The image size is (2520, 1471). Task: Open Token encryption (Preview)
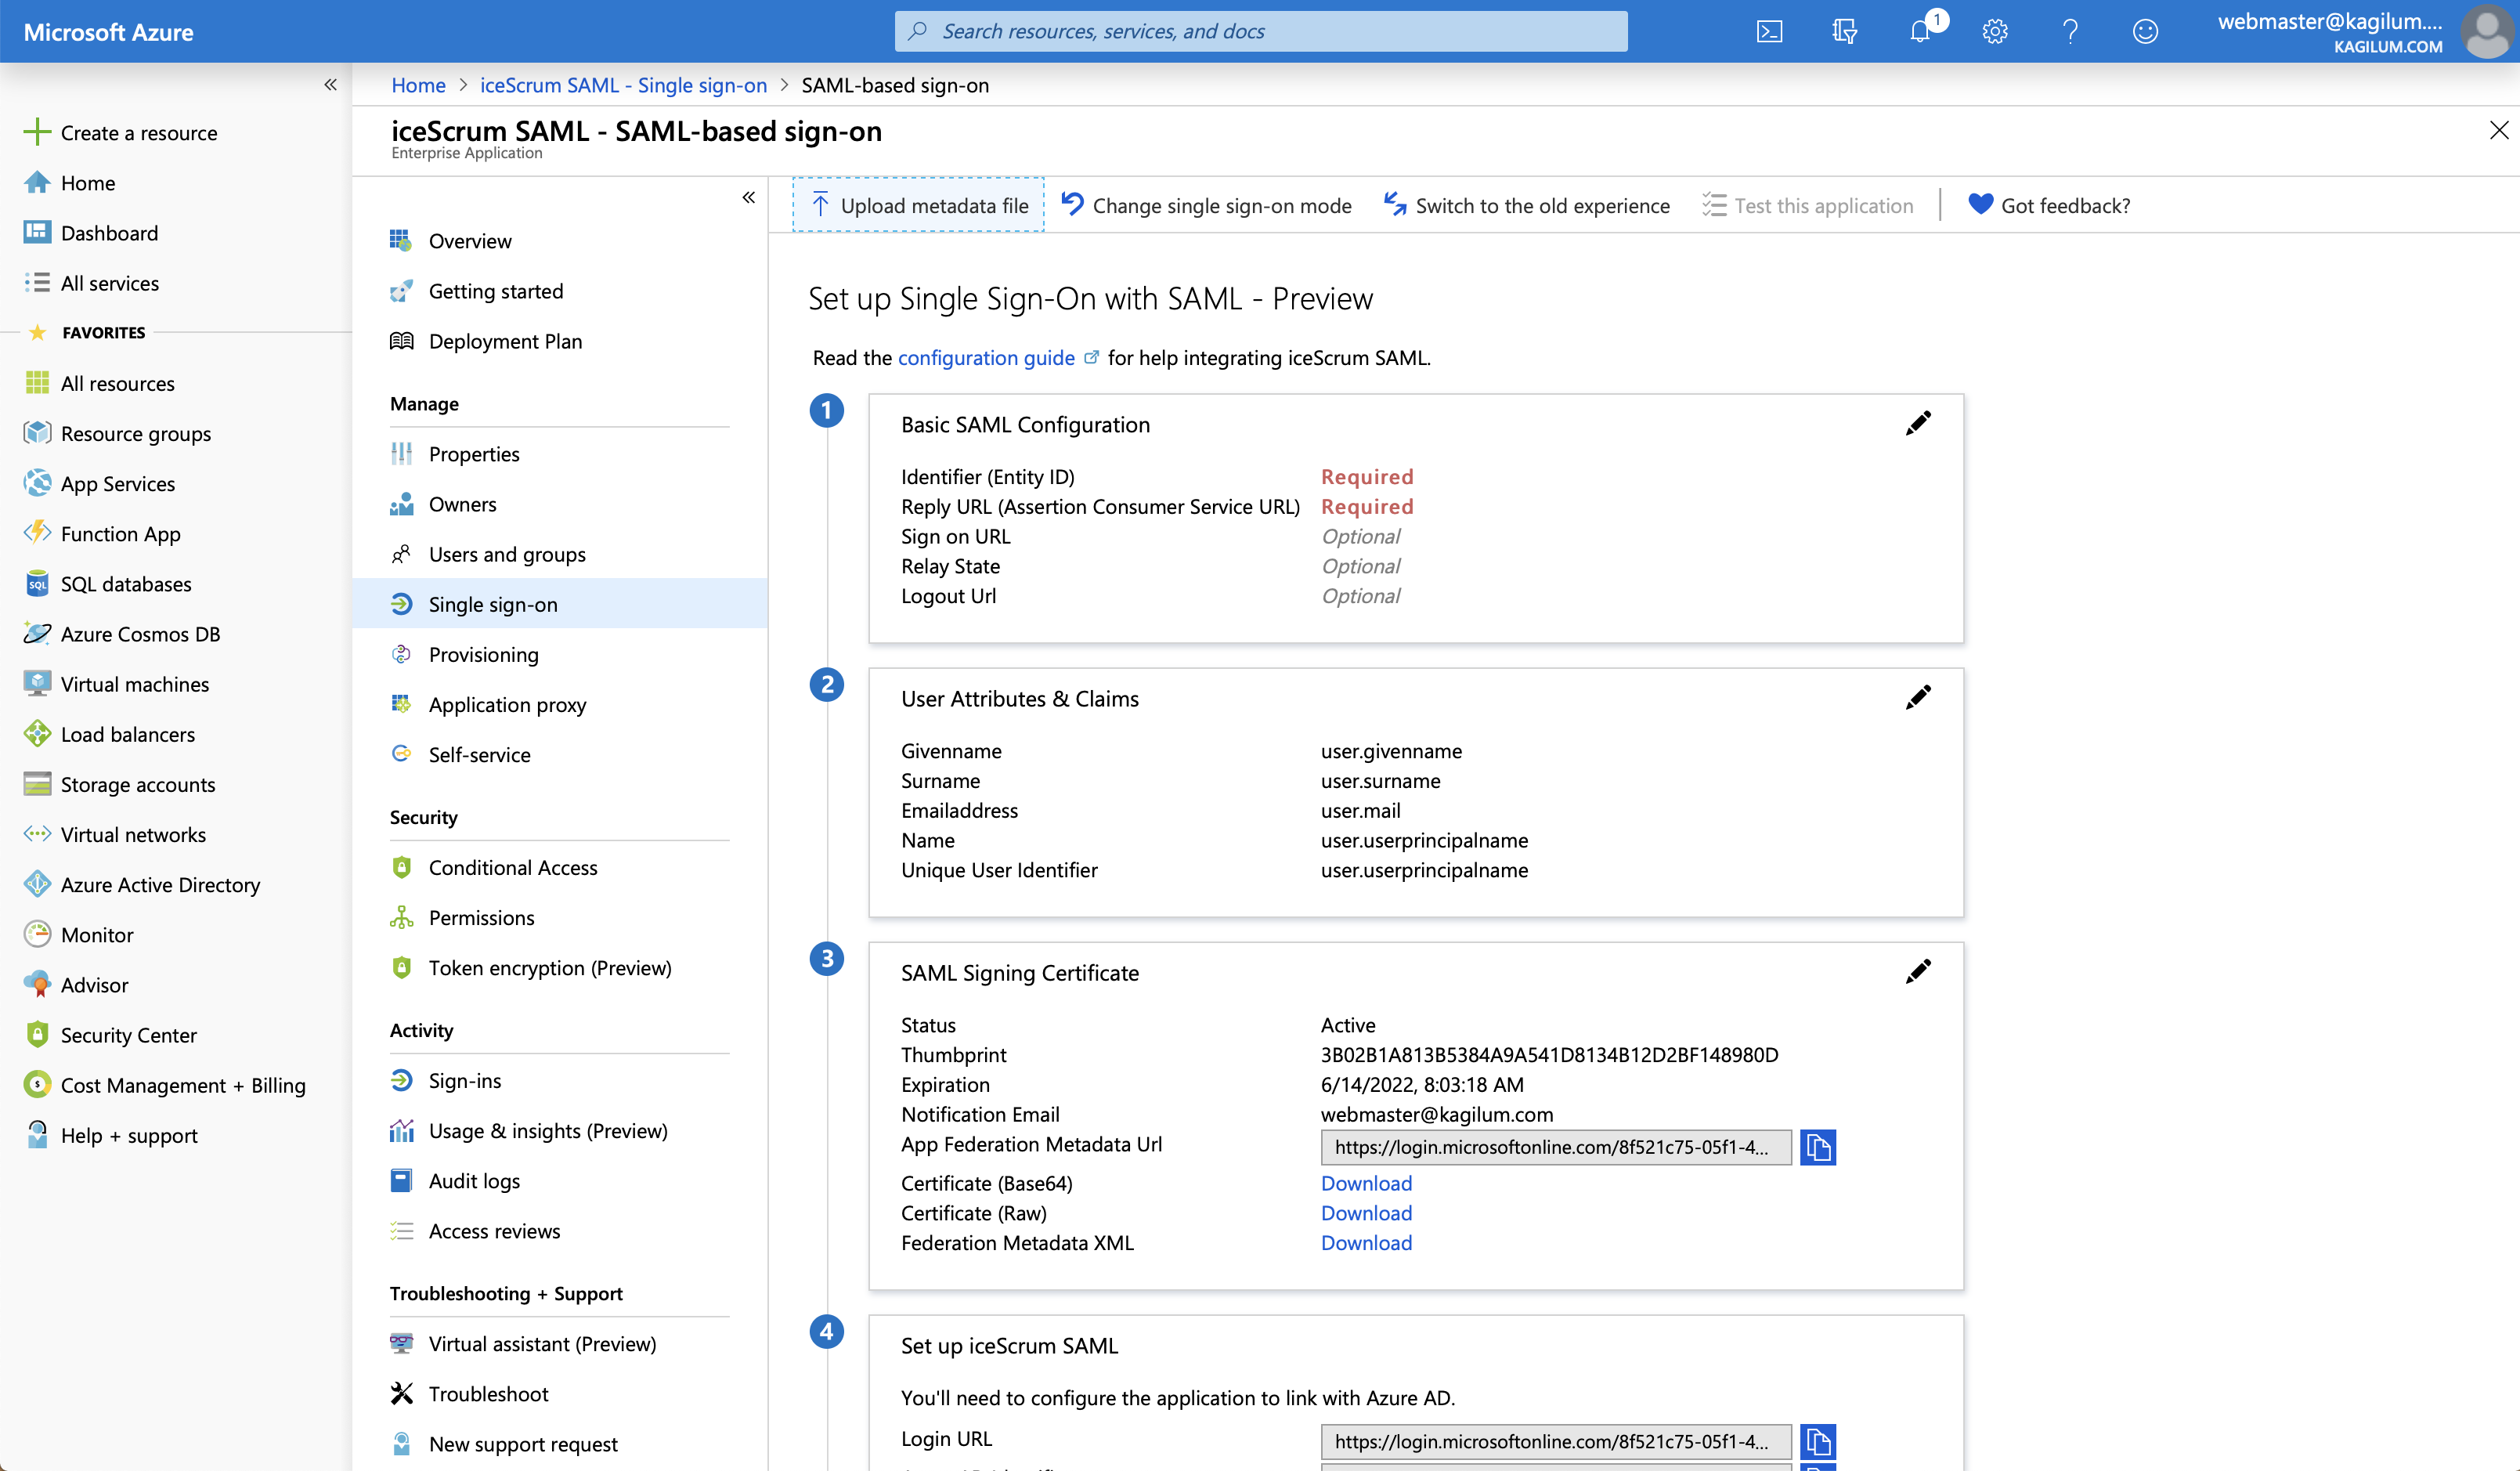pyautogui.click(x=531, y=967)
